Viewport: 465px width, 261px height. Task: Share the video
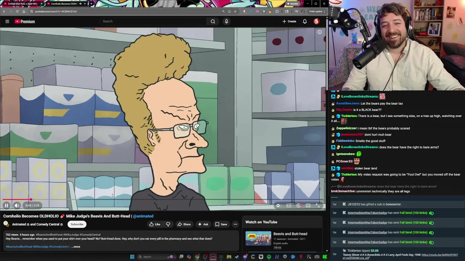click(x=184, y=224)
